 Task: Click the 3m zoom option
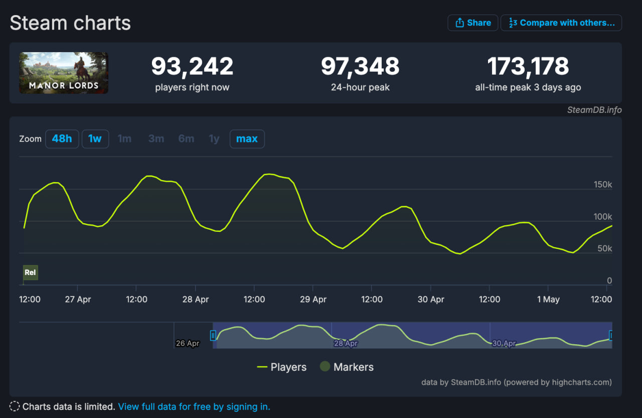click(156, 139)
